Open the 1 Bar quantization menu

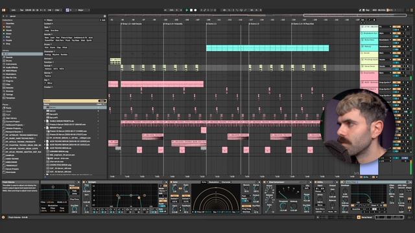click(58, 10)
